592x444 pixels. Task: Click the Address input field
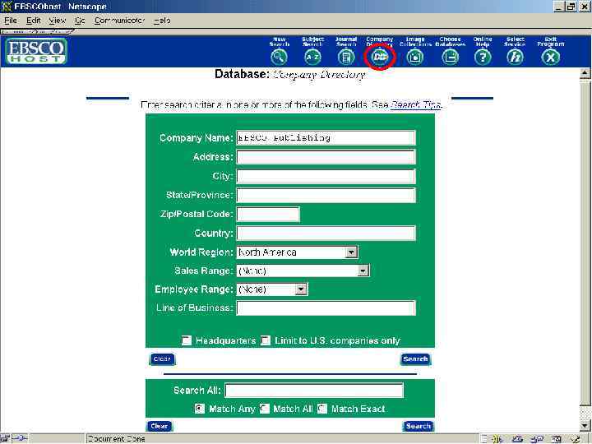point(326,157)
